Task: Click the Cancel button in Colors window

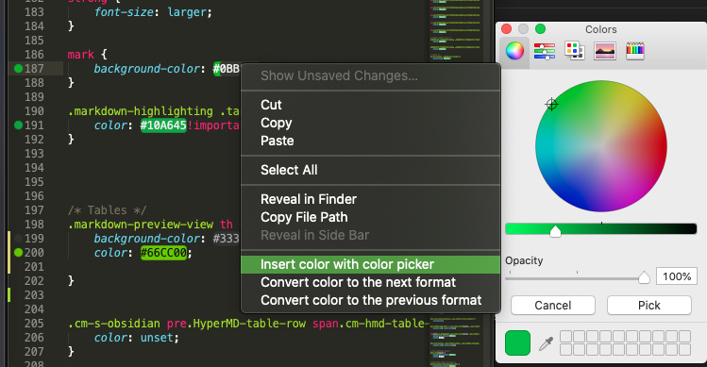Action: tap(553, 306)
